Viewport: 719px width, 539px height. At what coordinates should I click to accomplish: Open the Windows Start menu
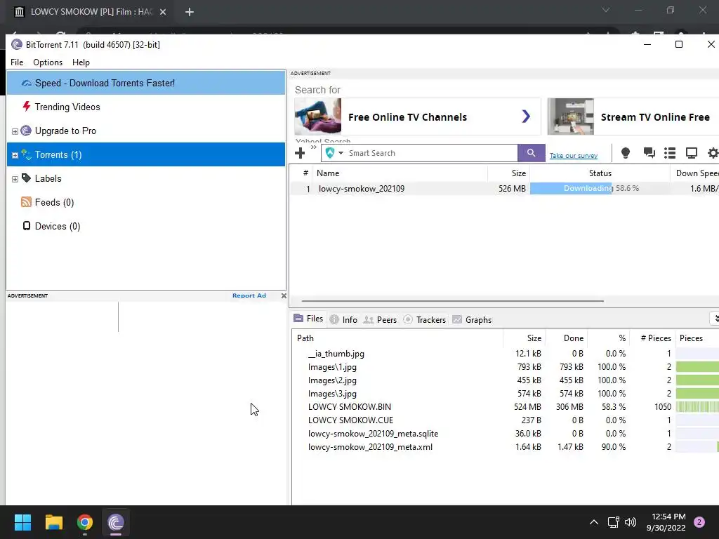point(22,522)
